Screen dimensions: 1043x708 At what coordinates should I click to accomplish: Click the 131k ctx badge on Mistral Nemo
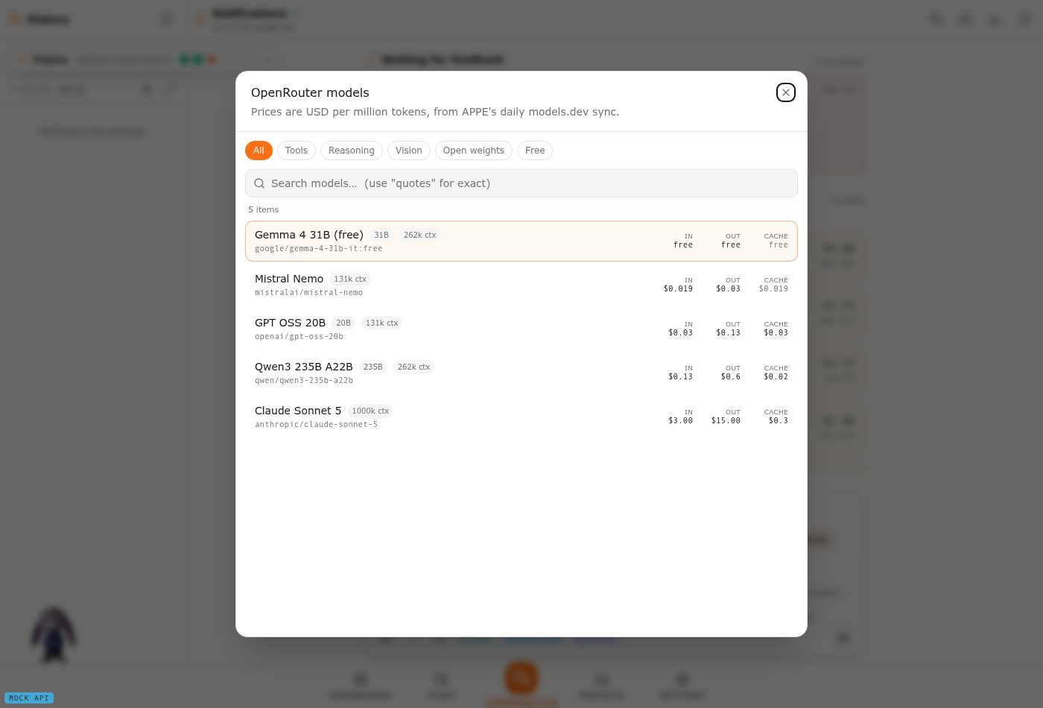pos(350,279)
